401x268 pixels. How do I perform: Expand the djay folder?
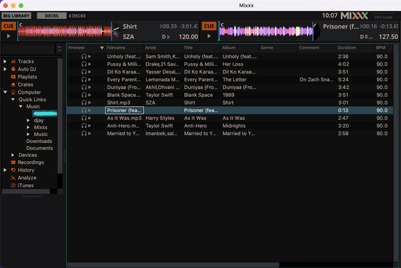coord(28,120)
